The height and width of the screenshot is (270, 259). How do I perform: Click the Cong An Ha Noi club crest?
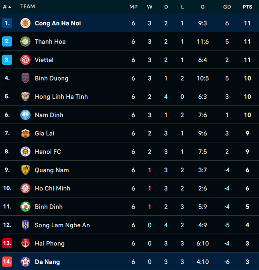25,23
